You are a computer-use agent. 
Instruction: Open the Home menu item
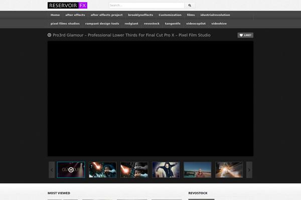tap(55, 15)
